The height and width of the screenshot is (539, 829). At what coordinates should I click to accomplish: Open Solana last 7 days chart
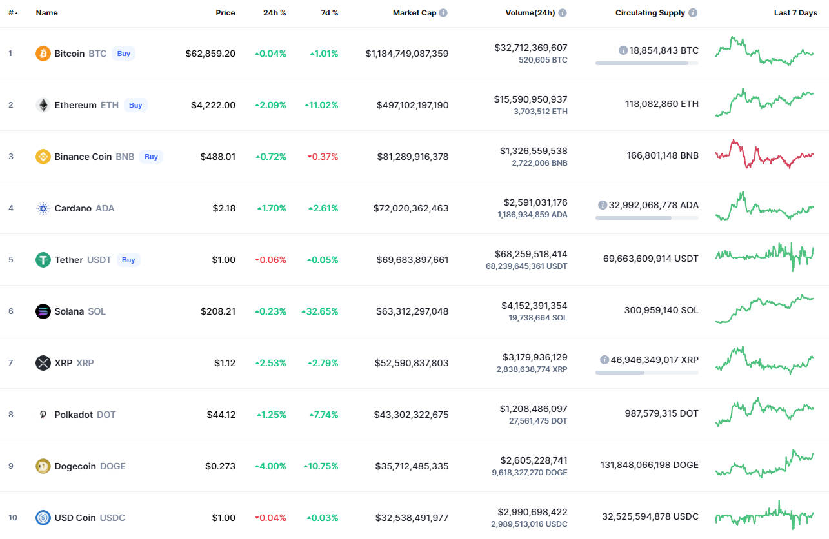tap(764, 309)
